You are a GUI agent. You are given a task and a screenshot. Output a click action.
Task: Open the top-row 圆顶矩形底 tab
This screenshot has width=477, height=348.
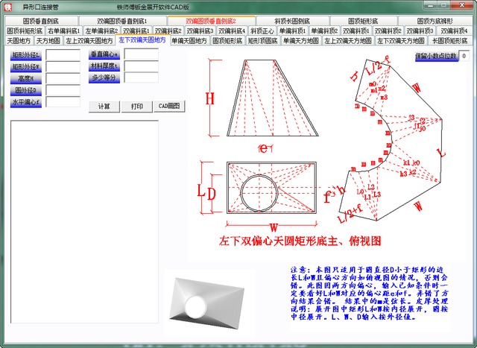(x=363, y=21)
